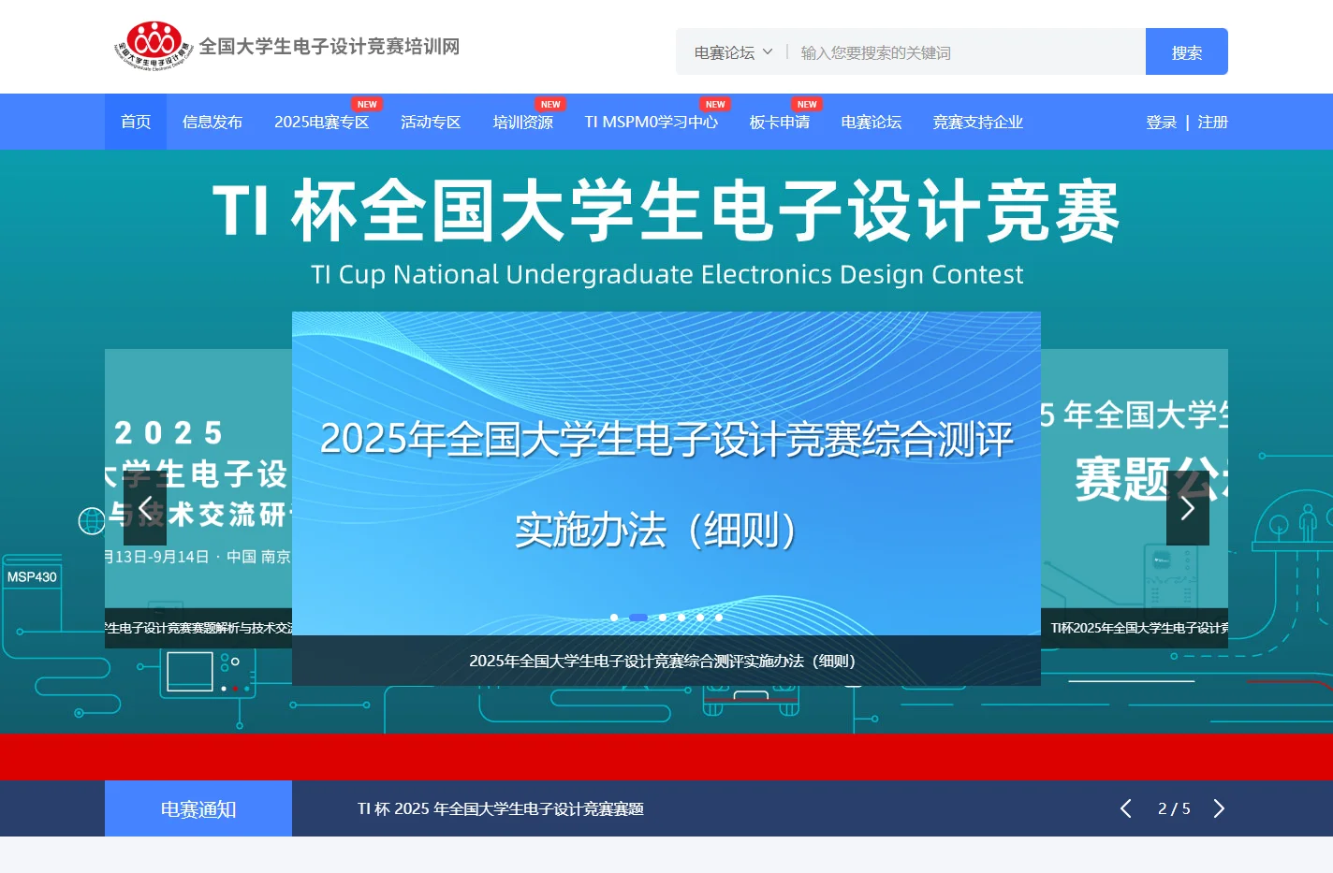The height and width of the screenshot is (873, 1333).
Task: Select the sixth carousel indicator dot
Action: tap(719, 618)
